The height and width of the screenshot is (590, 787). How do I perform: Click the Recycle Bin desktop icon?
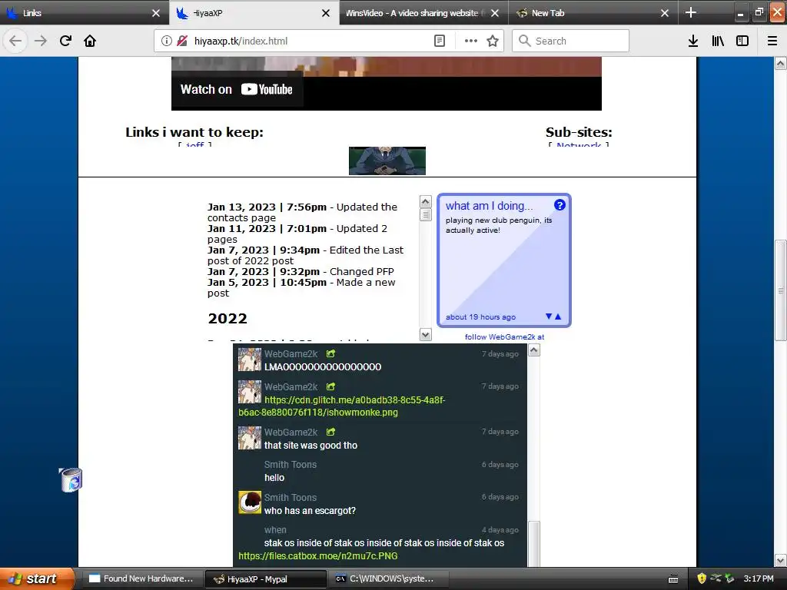tap(71, 479)
